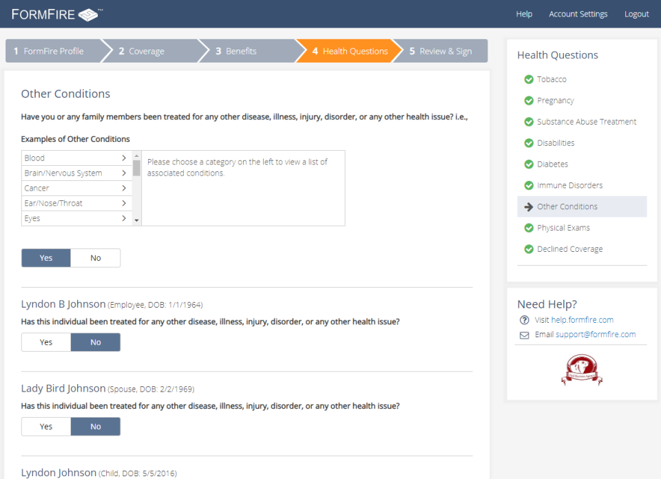Click the green checkmark beside Tobacco
This screenshot has width=661, height=479.
point(529,79)
